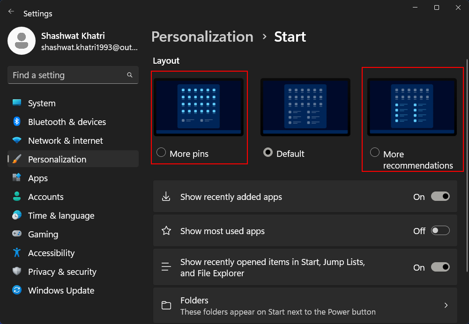Check for updates via Windows Update sidebar entry
The width and height of the screenshot is (469, 324).
click(60, 290)
